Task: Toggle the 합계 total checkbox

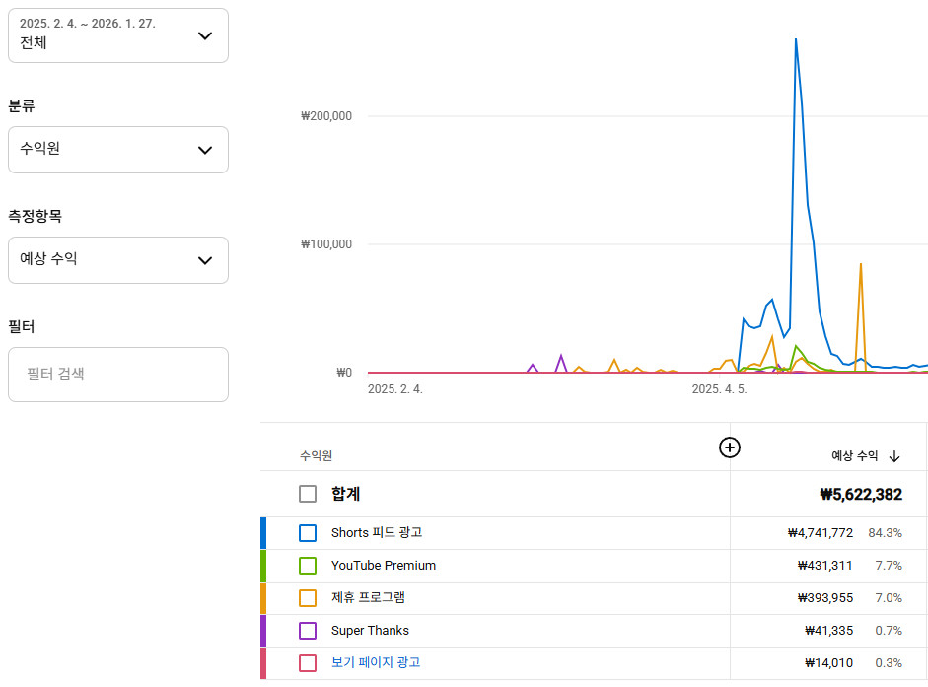Action: [308, 494]
